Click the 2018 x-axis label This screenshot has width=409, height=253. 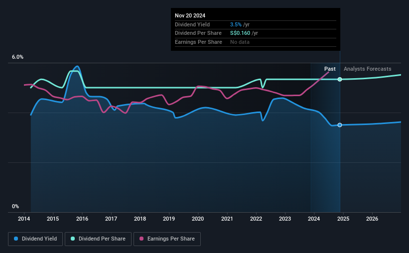pos(140,219)
